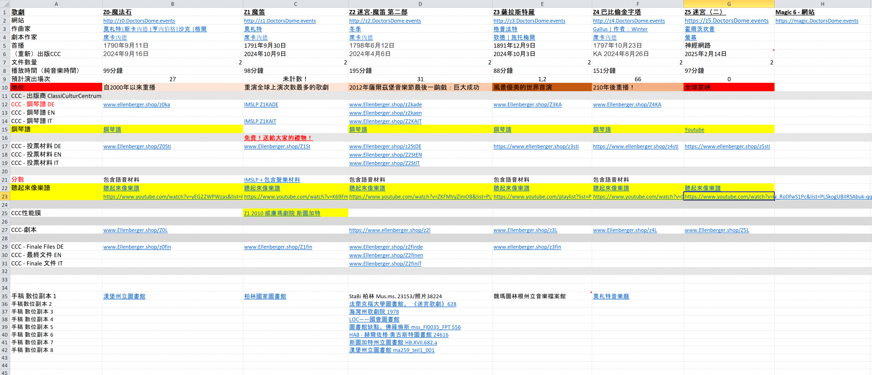Open www.Ellenberger.shop/Z3KA link
Viewport: 872px width, 375px height.
click(x=527, y=105)
